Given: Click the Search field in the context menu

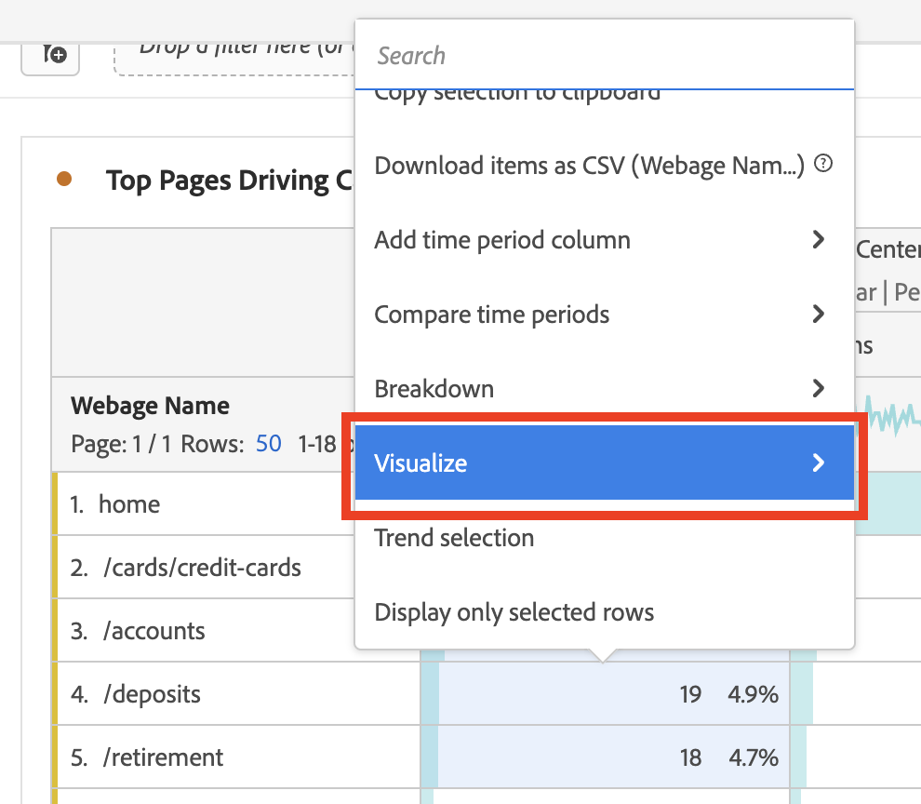Looking at the screenshot, I should [x=605, y=56].
